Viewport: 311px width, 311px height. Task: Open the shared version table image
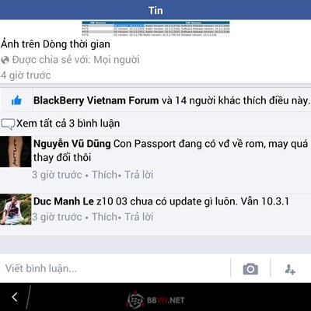tap(155, 29)
